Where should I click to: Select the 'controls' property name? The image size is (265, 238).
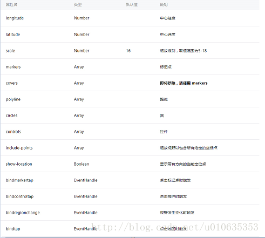tap(13, 132)
